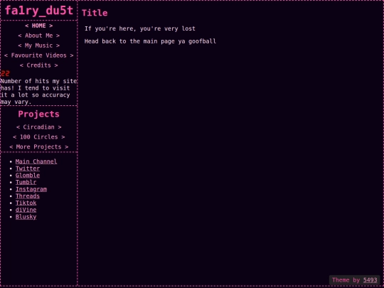Open the Circadian project
The height and width of the screenshot is (288, 384).
click(38, 127)
